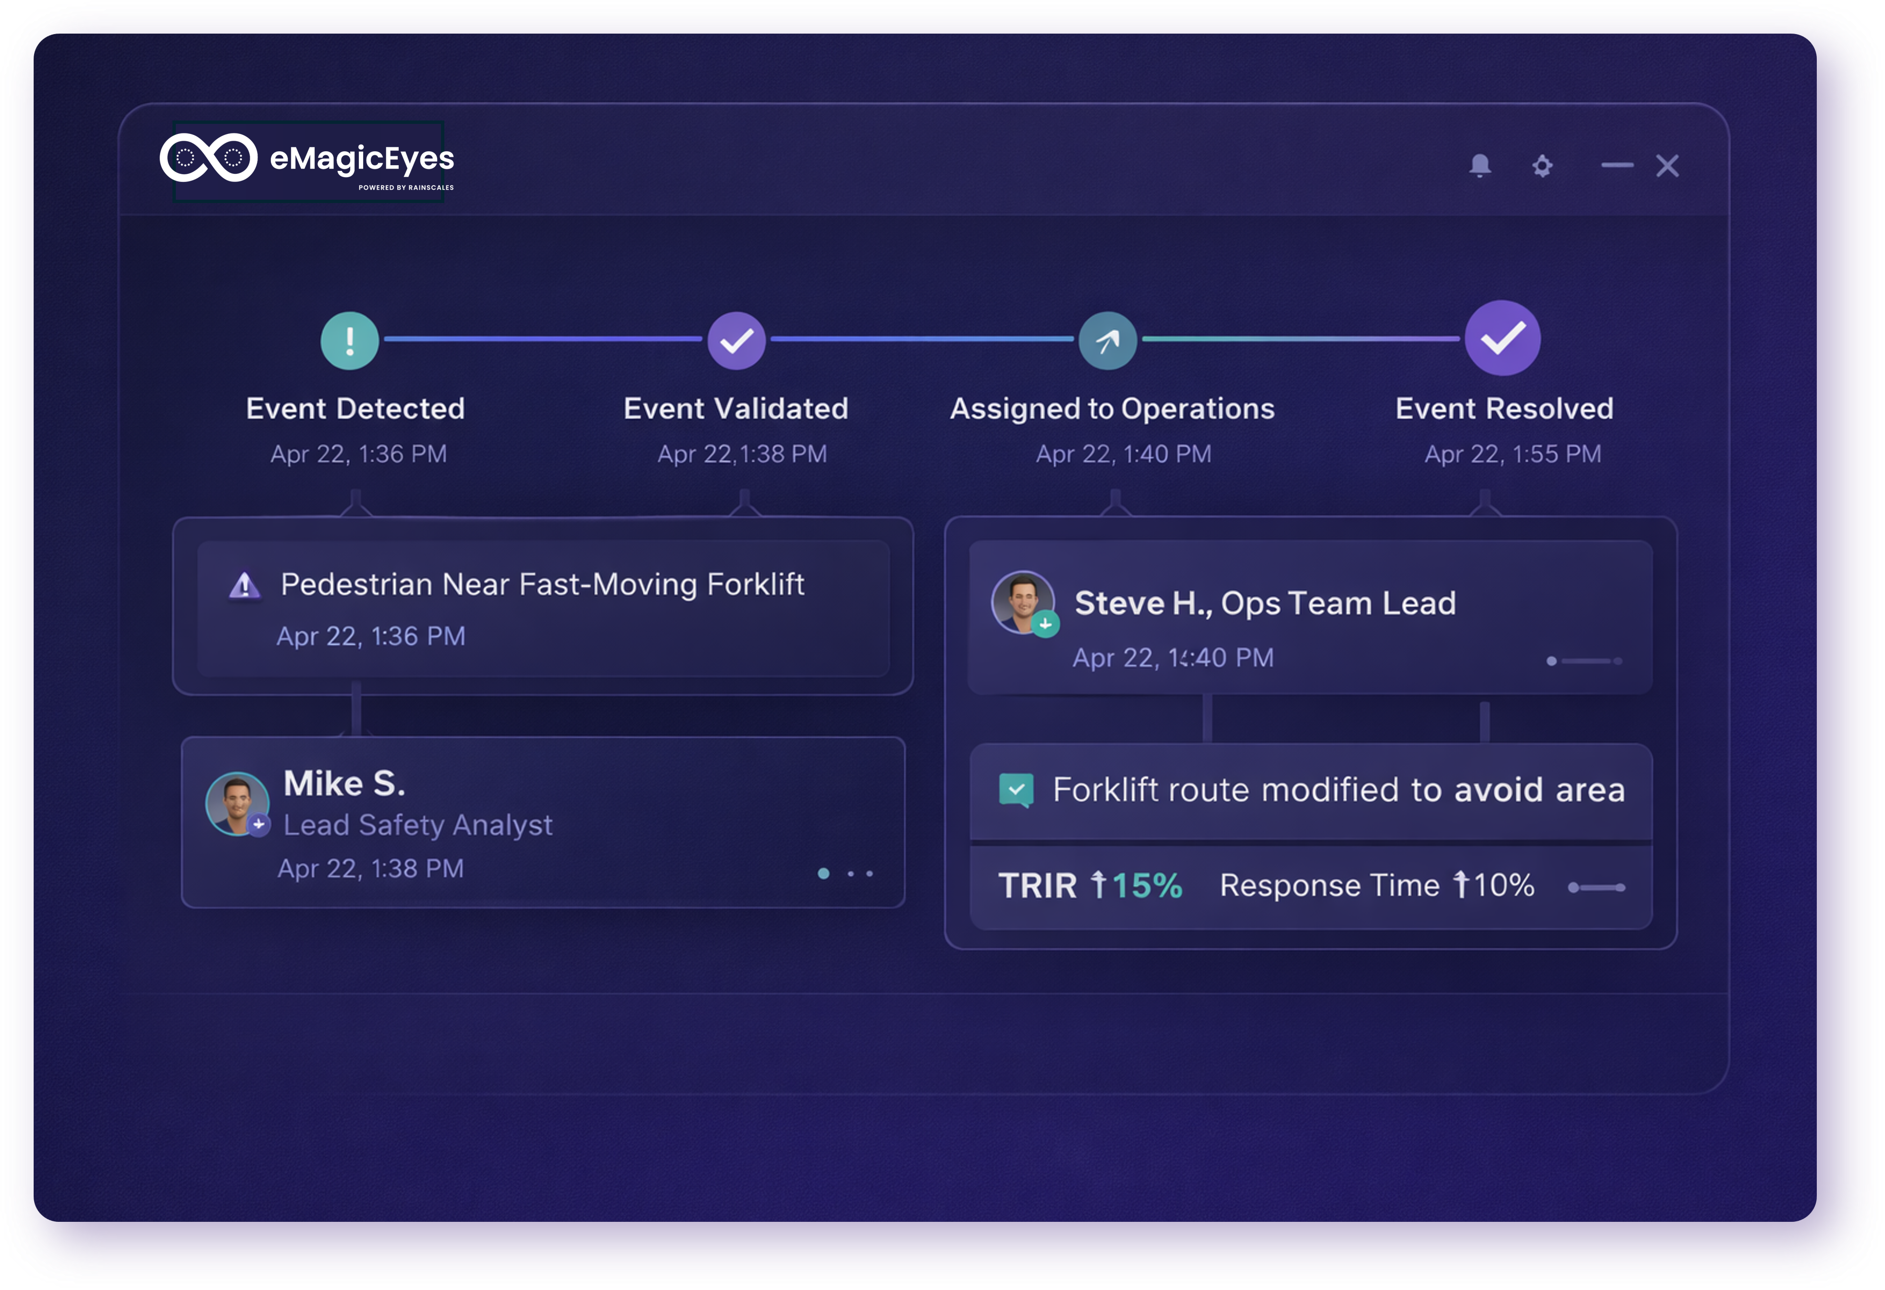Open the settings gear icon

point(1542,166)
